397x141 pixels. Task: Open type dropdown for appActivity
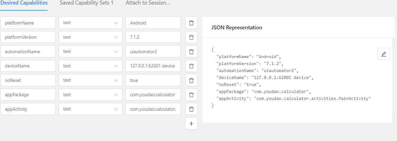[90, 109]
